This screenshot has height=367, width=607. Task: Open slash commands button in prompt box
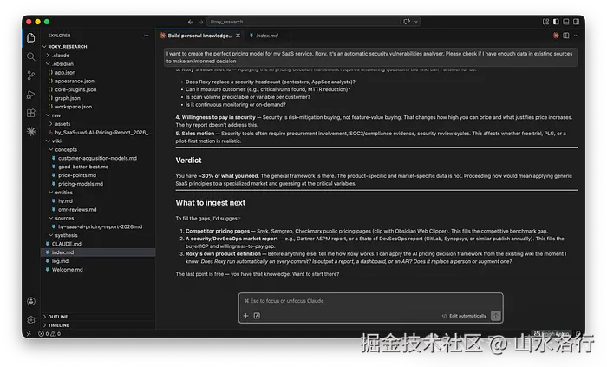(257, 316)
